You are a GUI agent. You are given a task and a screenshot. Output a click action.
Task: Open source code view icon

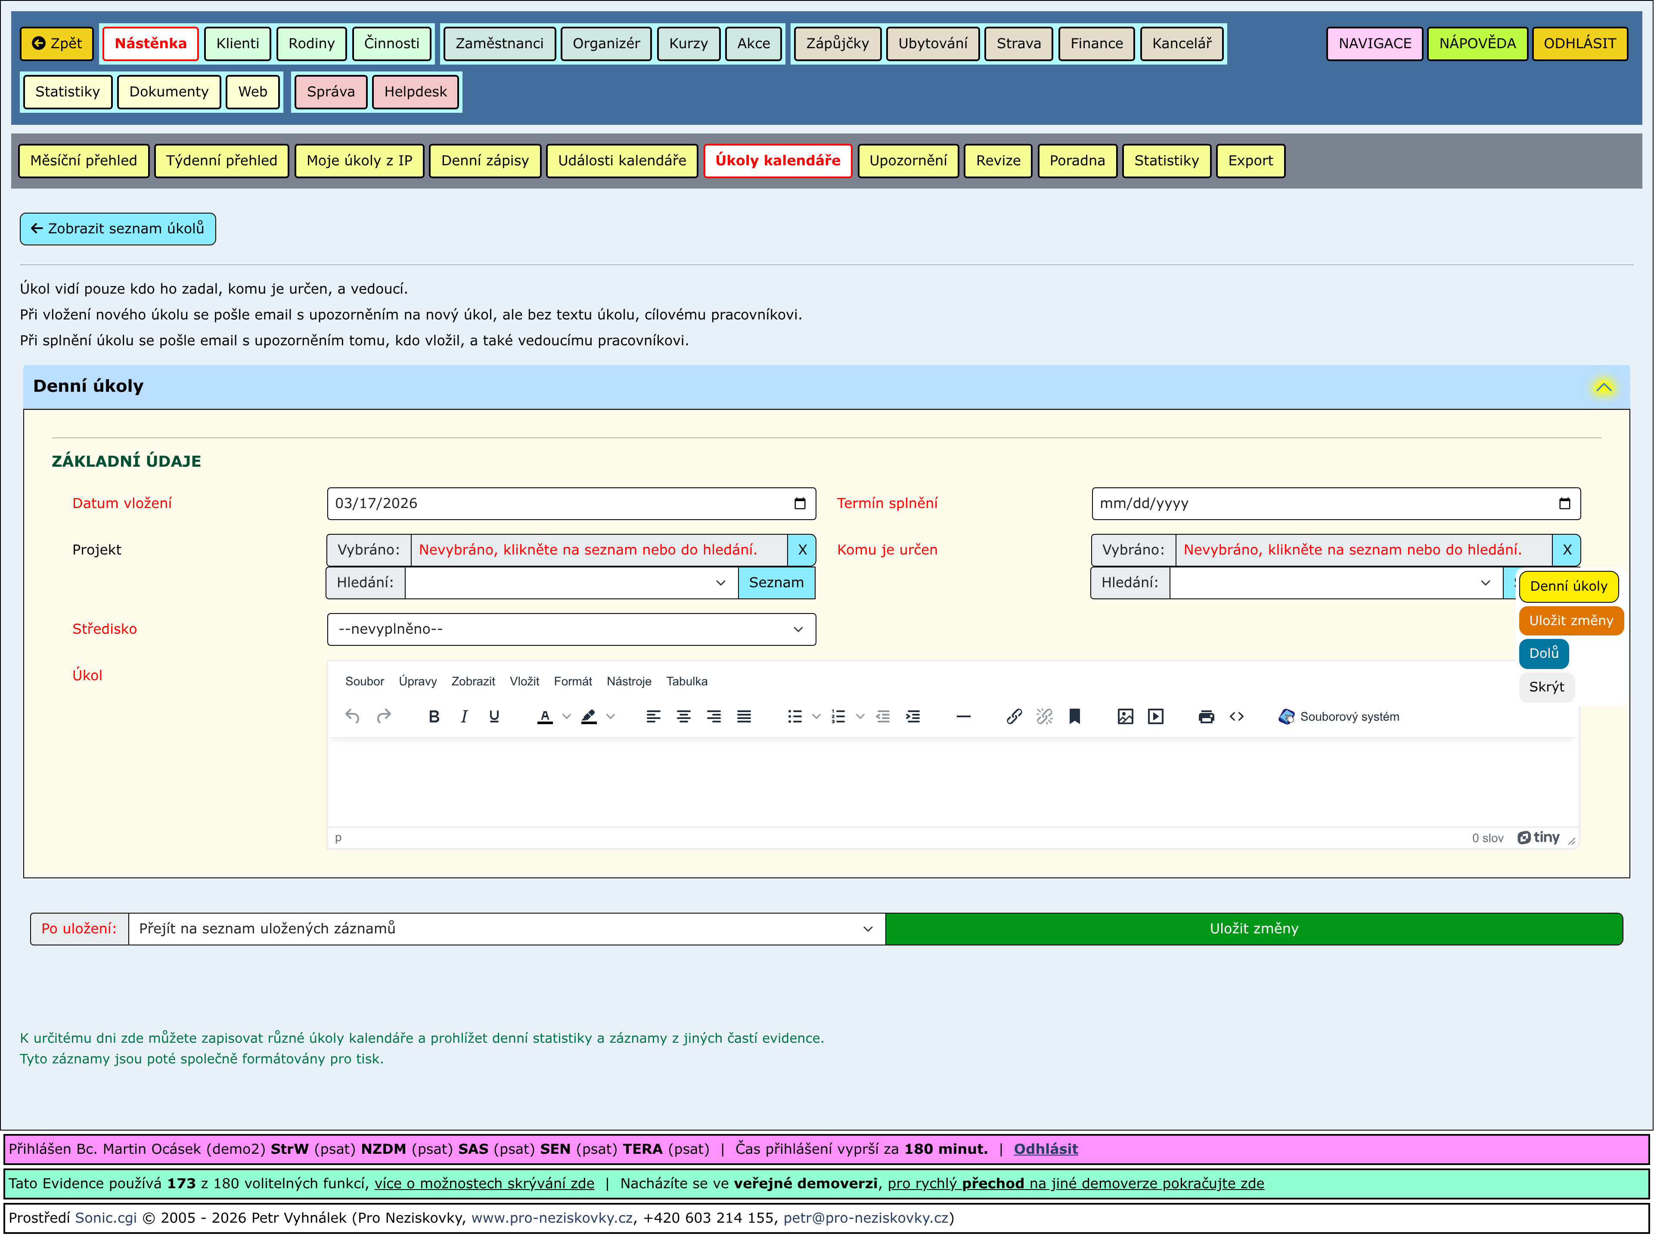click(x=1236, y=716)
